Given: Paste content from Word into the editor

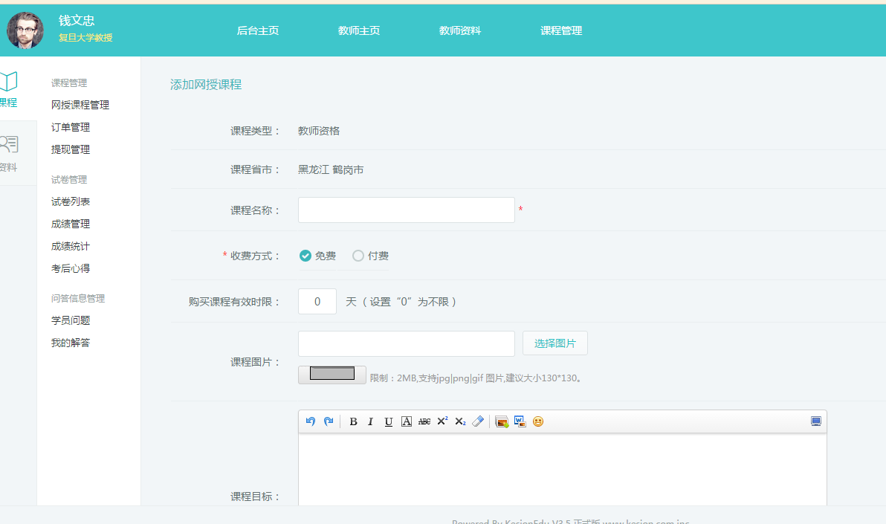Looking at the screenshot, I should 520,421.
